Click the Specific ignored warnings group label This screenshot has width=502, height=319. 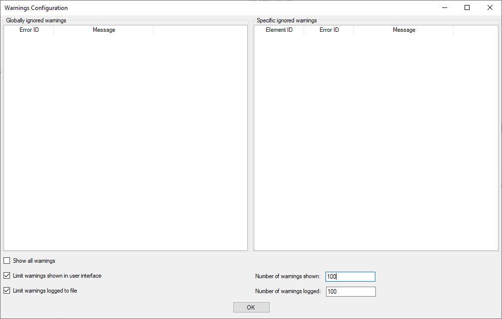click(x=287, y=20)
